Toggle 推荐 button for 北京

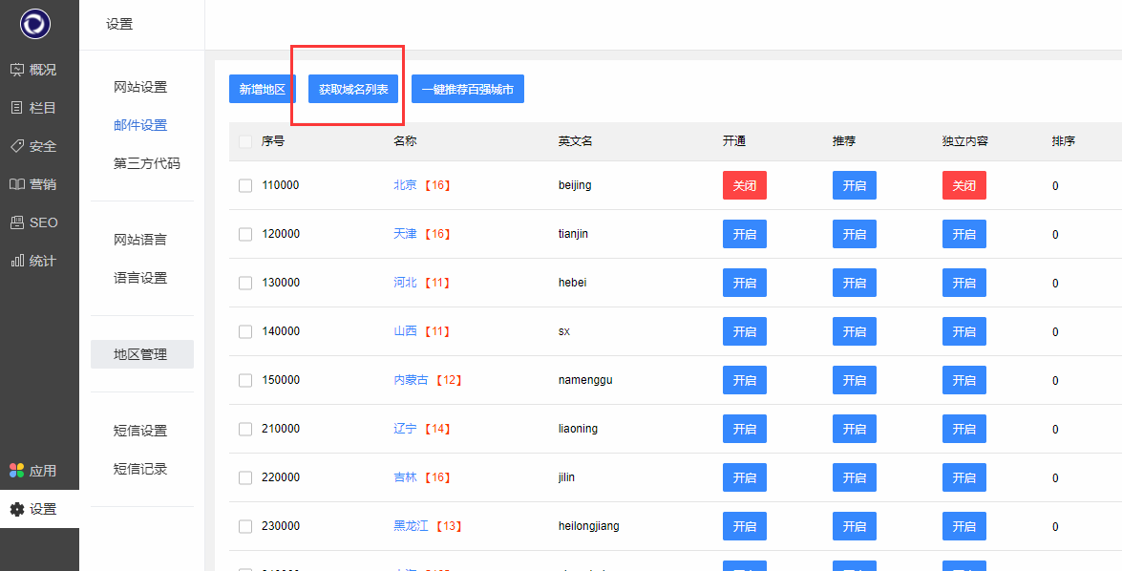click(855, 185)
